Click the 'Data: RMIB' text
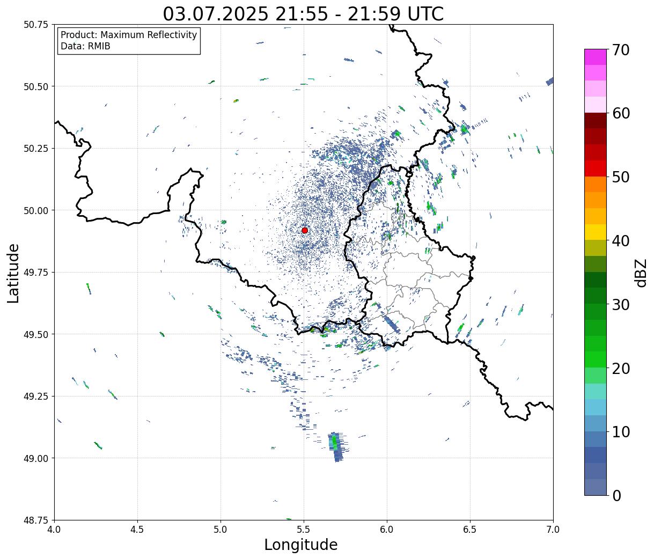The width and height of the screenshot is (654, 558). (85, 47)
